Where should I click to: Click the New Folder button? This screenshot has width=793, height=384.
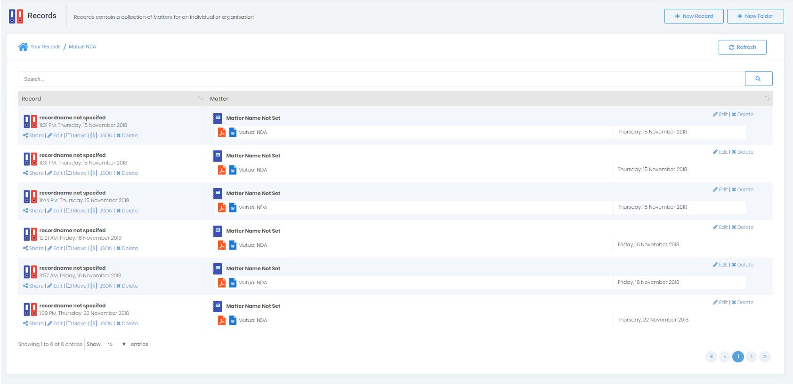755,16
